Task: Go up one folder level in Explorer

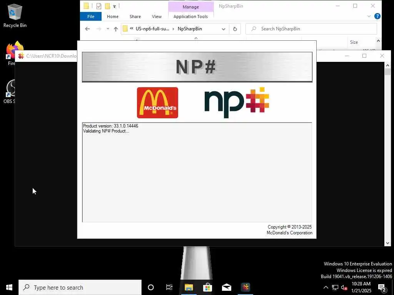Action: (x=116, y=29)
